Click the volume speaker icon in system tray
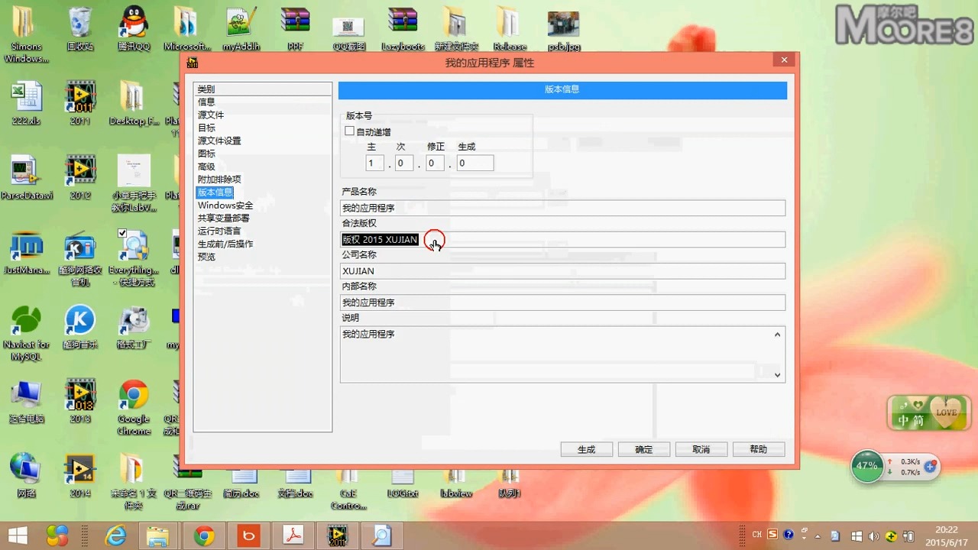The width and height of the screenshot is (978, 550). (873, 535)
